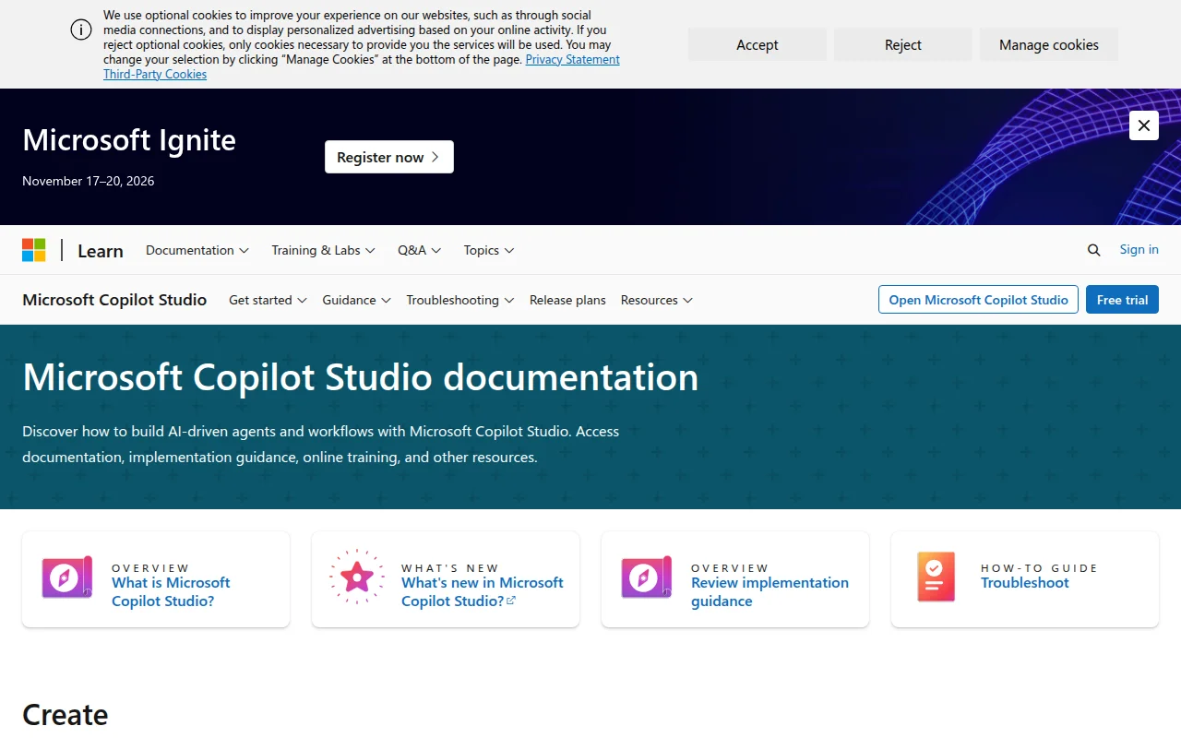1181x738 pixels.
Task: Expand the Resources dropdown
Action: pos(657,300)
